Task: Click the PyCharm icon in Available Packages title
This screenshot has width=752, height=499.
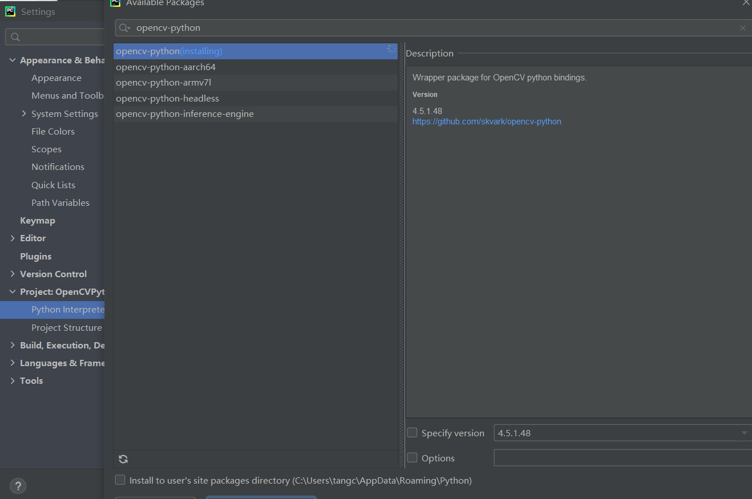Action: [x=115, y=2]
